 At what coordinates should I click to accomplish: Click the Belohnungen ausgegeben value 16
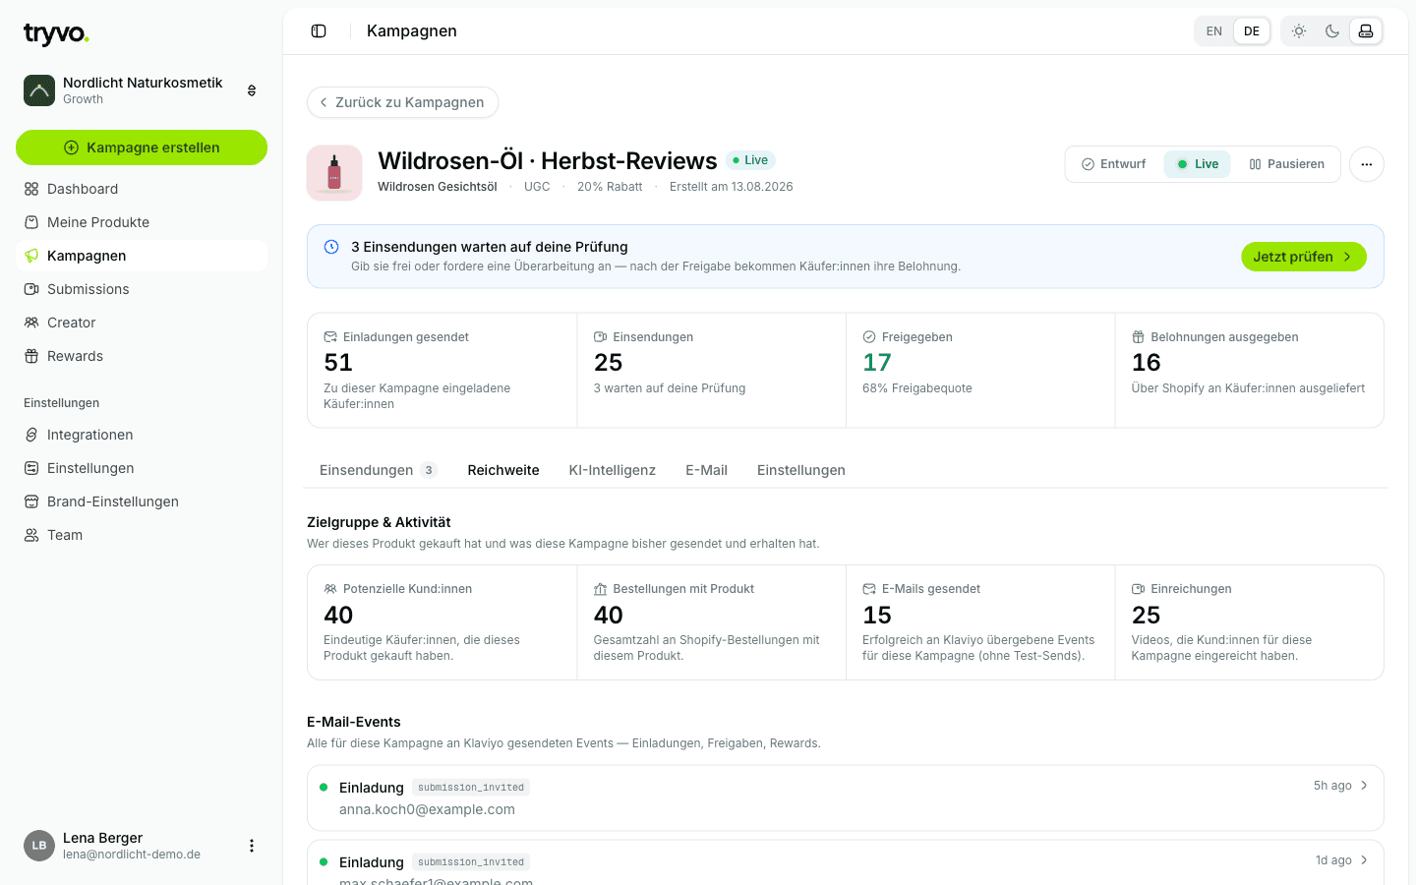1147,363
